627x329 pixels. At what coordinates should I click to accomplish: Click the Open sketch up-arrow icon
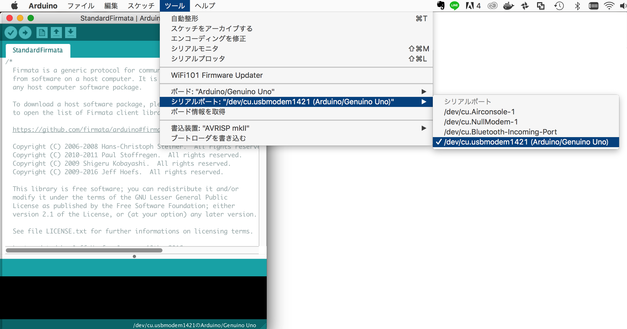click(56, 33)
